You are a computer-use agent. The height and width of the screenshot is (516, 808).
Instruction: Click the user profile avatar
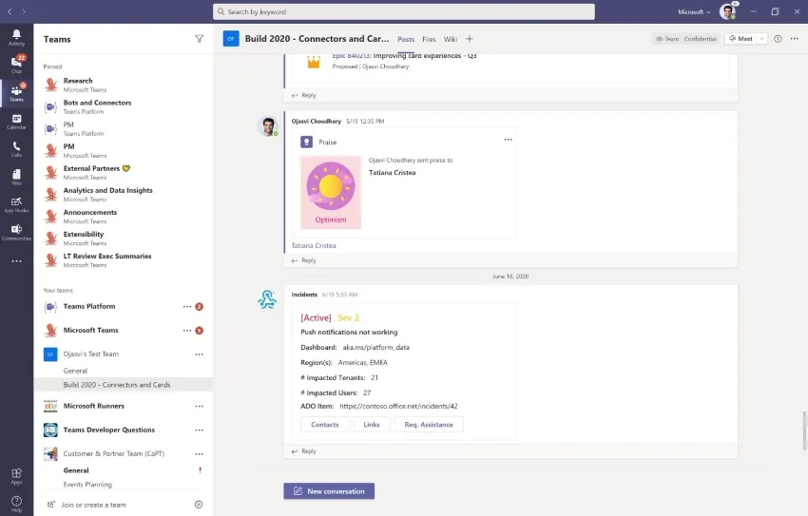click(x=727, y=11)
